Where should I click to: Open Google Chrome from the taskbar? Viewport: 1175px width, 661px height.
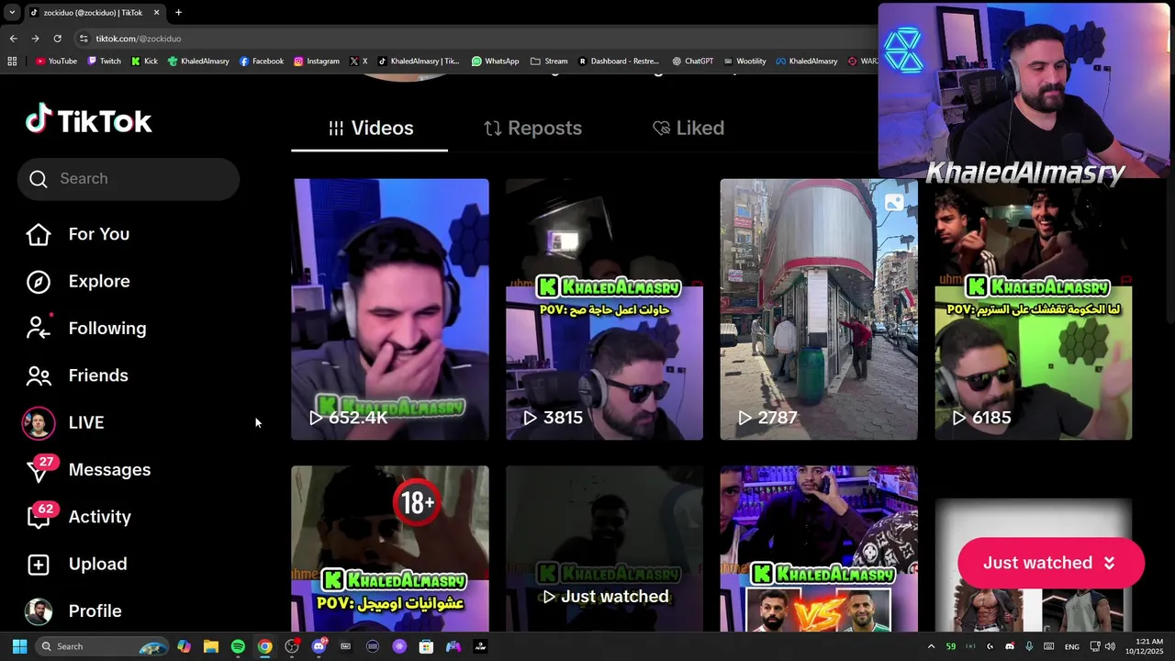tap(264, 646)
